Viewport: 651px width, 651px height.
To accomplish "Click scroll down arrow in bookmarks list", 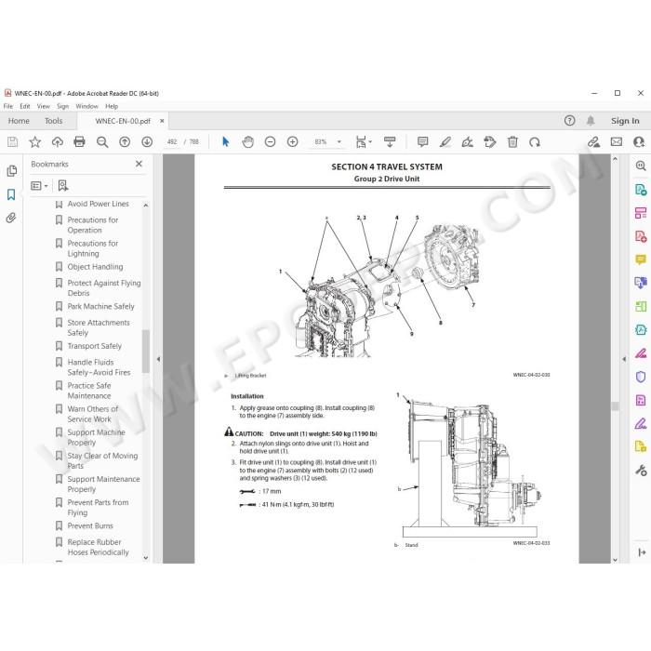I will coord(146,558).
